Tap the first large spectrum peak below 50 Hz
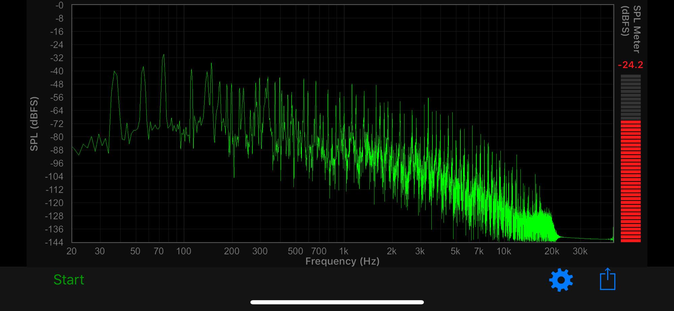 pos(115,72)
